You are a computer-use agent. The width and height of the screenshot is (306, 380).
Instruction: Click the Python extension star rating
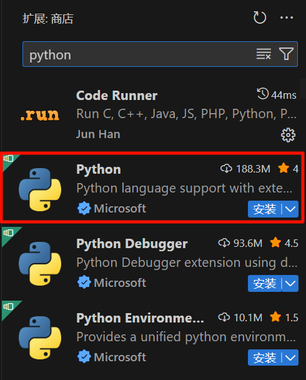[288, 169]
